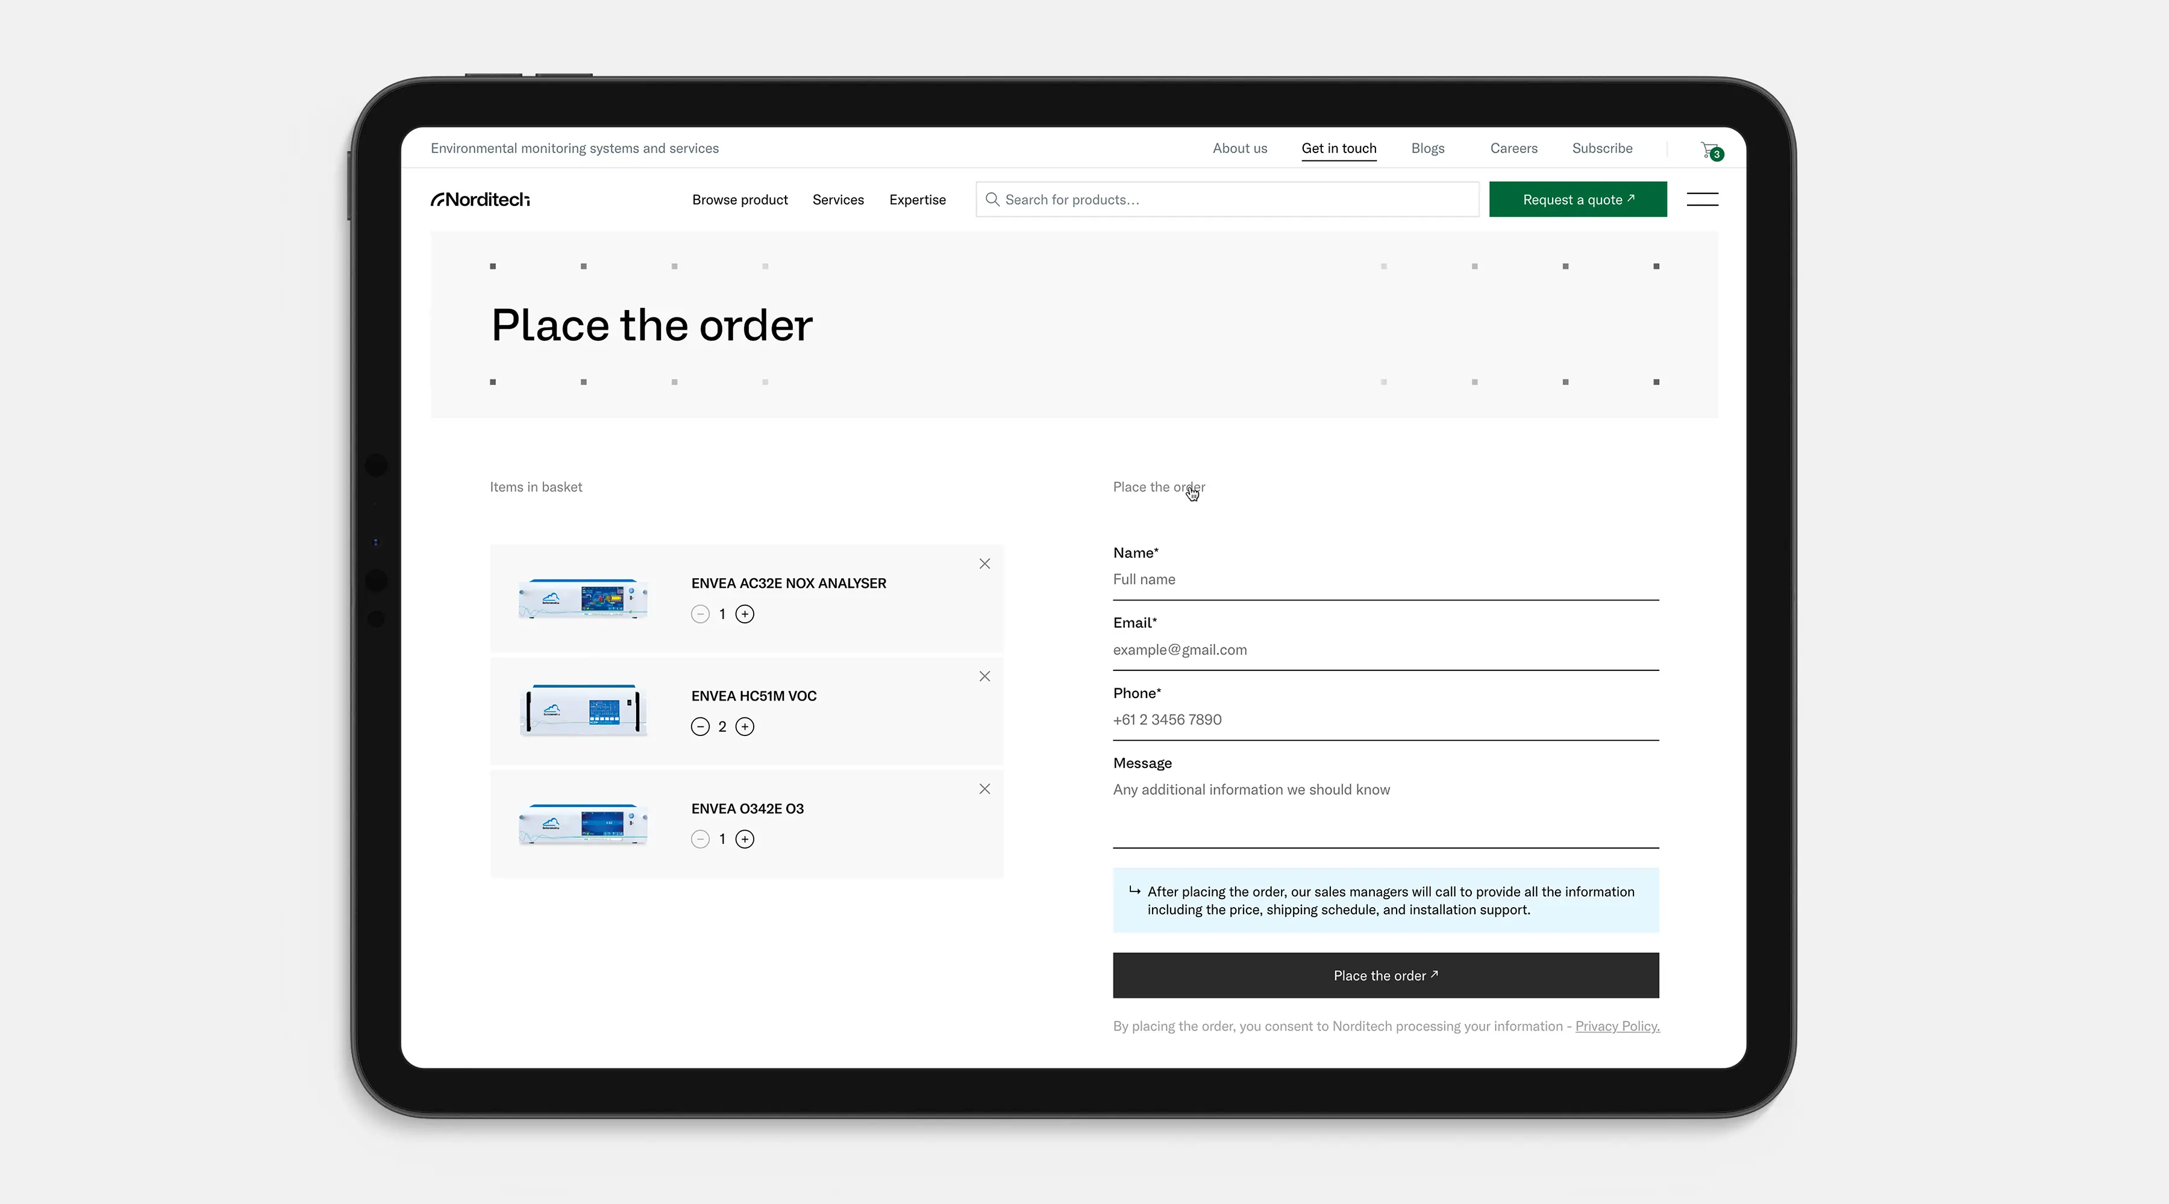Open Browse product menu

[739, 199]
